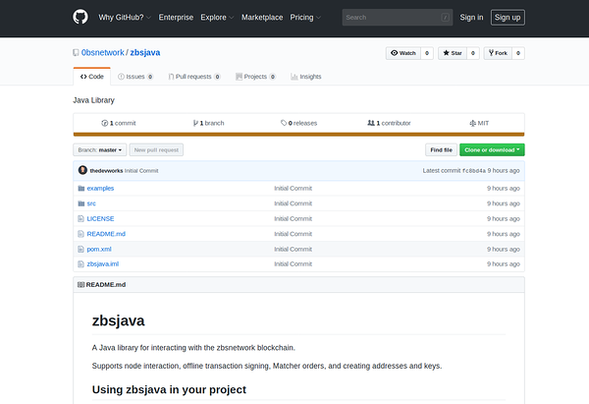Click the Sign up button
The height and width of the screenshot is (404, 589).
click(x=508, y=18)
